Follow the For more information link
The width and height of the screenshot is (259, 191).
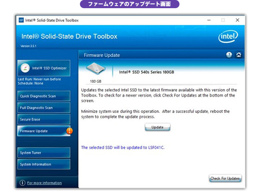coord(44,183)
